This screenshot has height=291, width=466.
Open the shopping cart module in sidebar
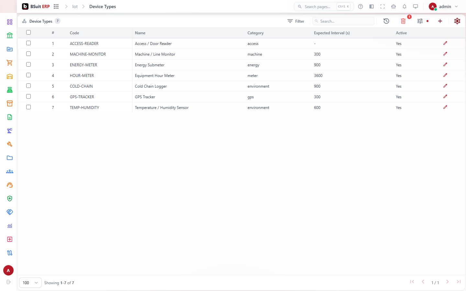point(10,63)
